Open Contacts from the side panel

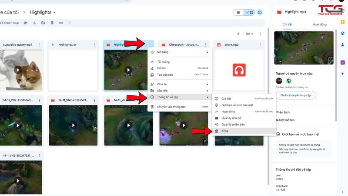pos(342,45)
